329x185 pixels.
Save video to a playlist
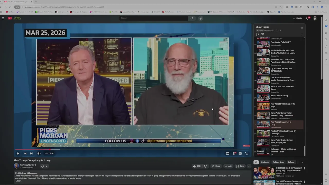240,166
